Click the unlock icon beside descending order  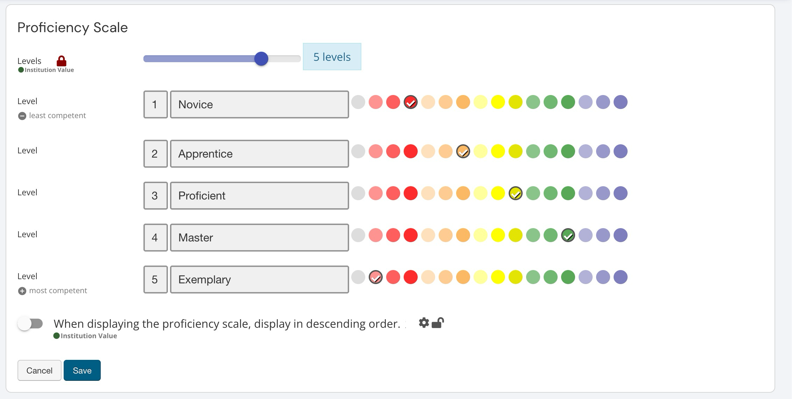[438, 323]
